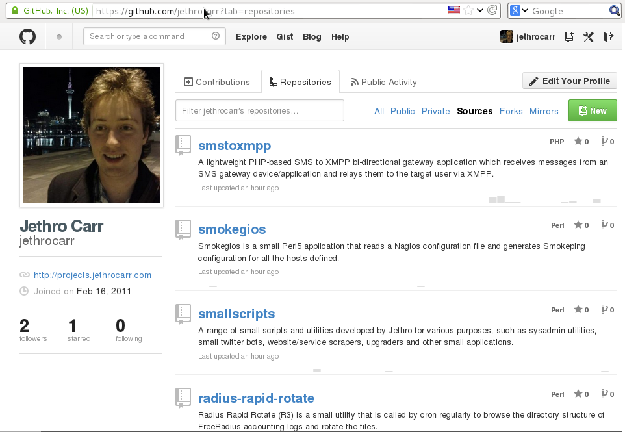Viewport: 625px width, 432px height.
Task: Click the smokegios repository book icon
Action: click(183, 229)
